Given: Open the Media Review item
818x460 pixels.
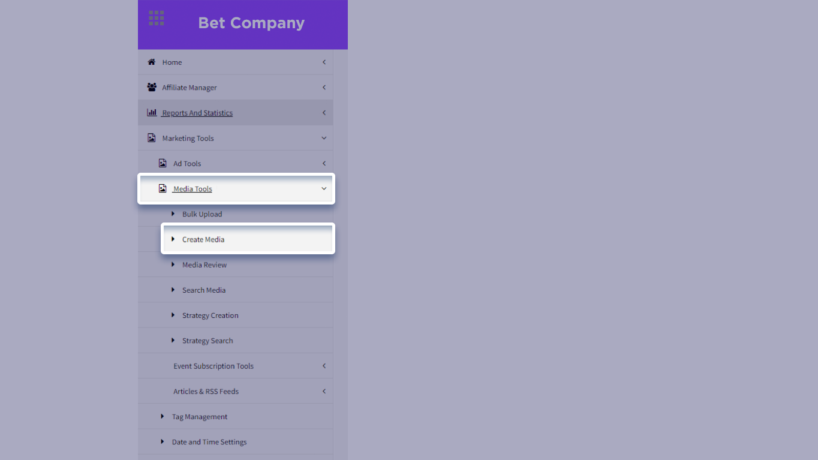Looking at the screenshot, I should pyautogui.click(x=204, y=264).
